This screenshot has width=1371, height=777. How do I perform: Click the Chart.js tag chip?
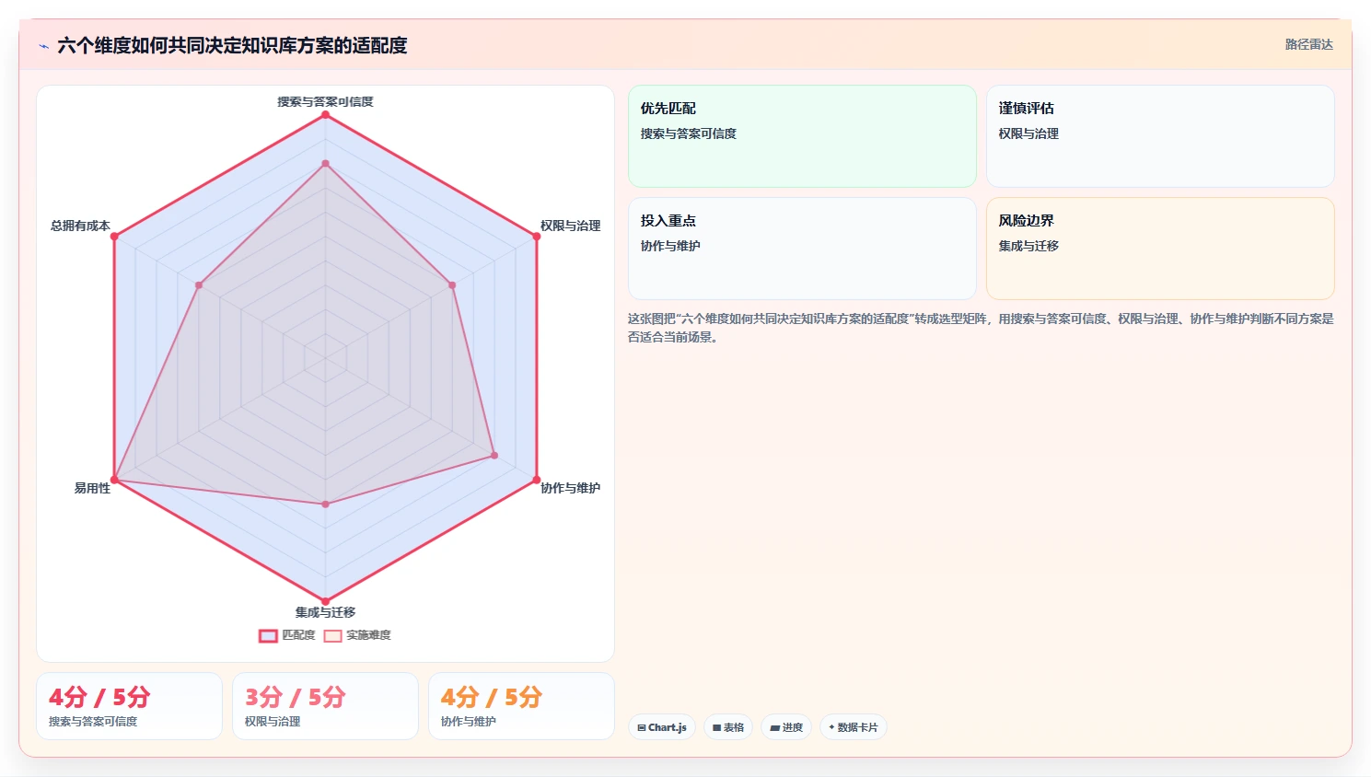click(662, 727)
